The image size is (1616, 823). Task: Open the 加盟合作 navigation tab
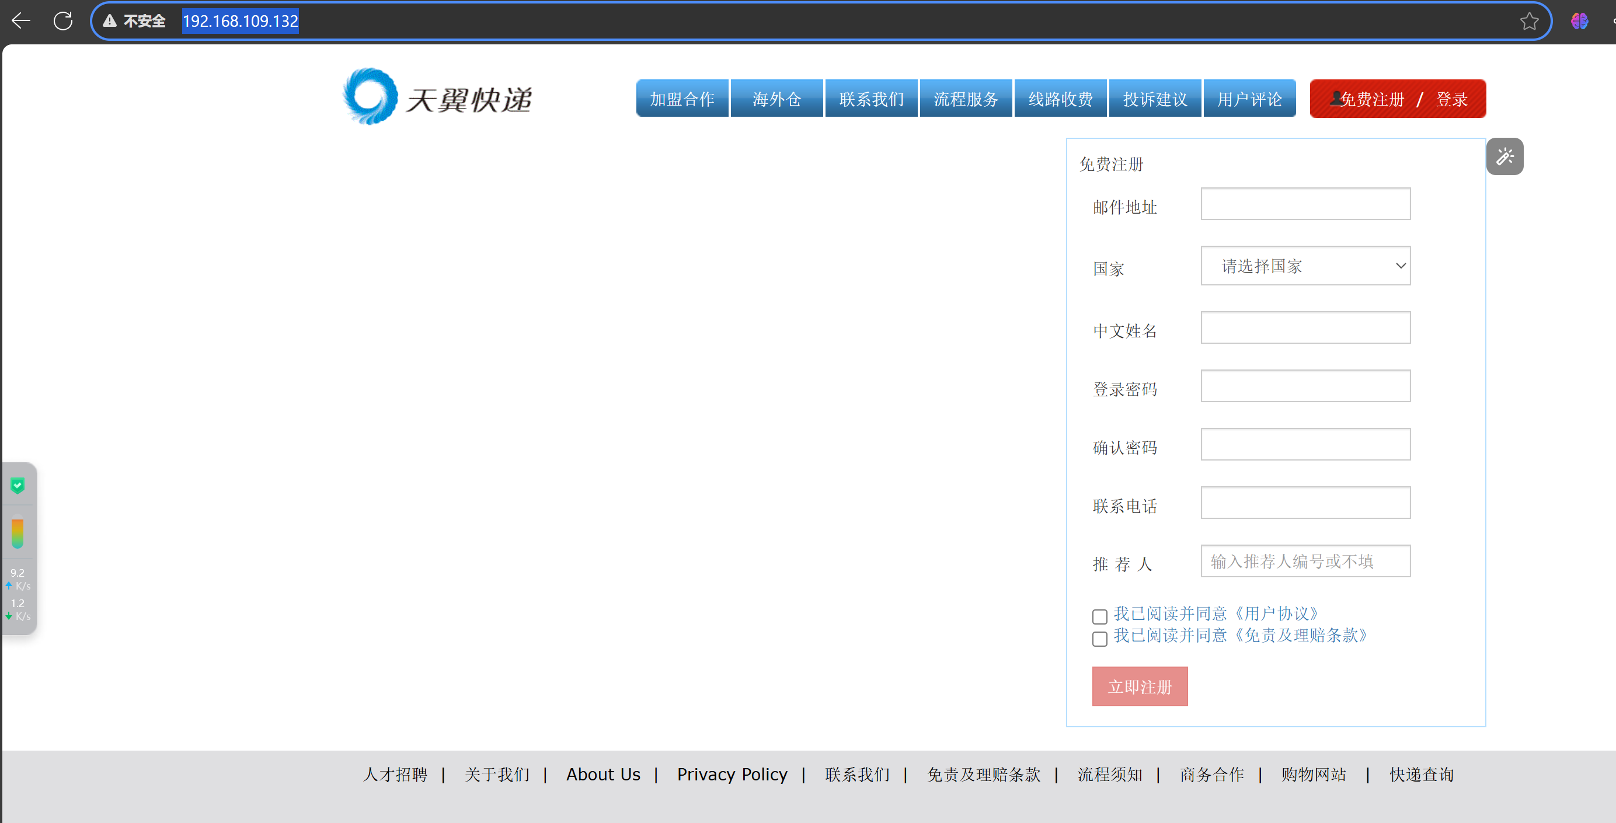click(x=682, y=99)
